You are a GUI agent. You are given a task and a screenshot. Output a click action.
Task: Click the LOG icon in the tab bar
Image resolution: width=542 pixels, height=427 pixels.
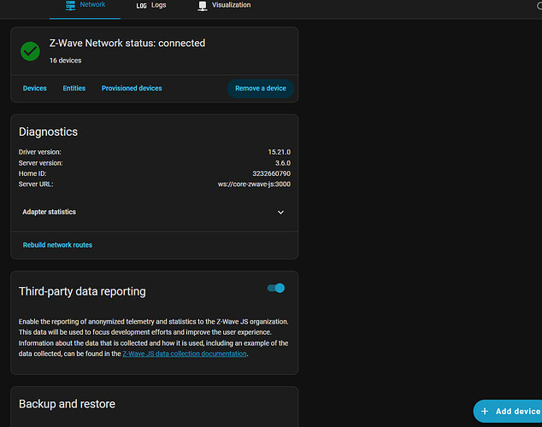tap(141, 5)
